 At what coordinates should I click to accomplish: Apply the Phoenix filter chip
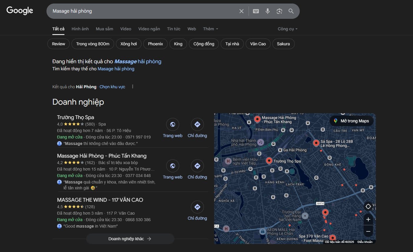point(155,44)
